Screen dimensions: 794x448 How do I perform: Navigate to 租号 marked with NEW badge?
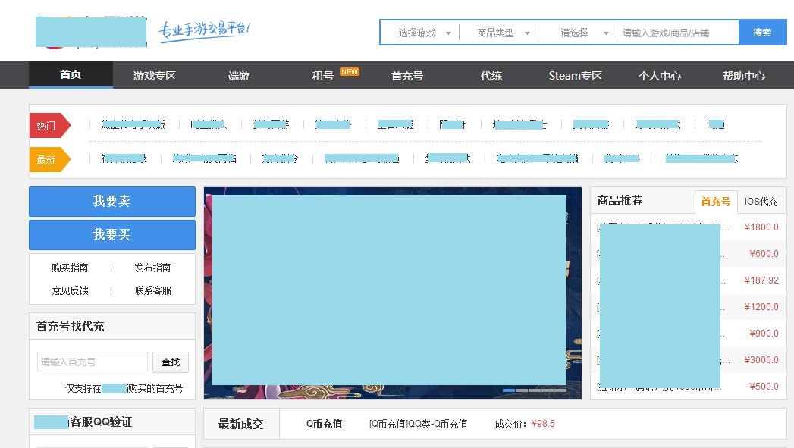[322, 75]
